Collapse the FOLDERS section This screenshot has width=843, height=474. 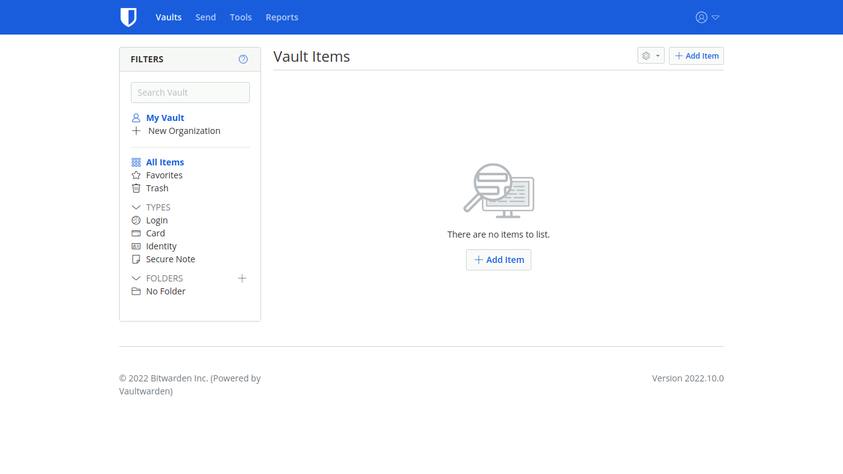click(x=136, y=278)
